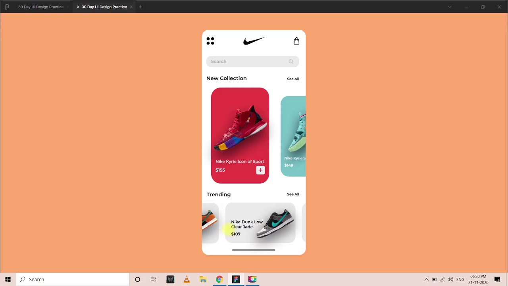Click the magnifier icon in search bar
The height and width of the screenshot is (286, 508).
pyautogui.click(x=291, y=61)
